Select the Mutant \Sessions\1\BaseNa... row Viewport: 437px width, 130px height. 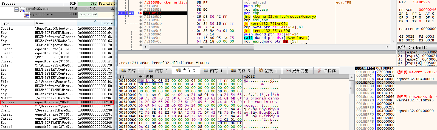57,98
